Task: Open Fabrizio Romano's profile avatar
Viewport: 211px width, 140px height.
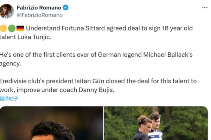Action: pos(7,11)
